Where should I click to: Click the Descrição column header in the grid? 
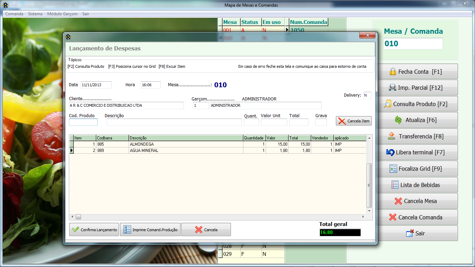pyautogui.click(x=186, y=138)
